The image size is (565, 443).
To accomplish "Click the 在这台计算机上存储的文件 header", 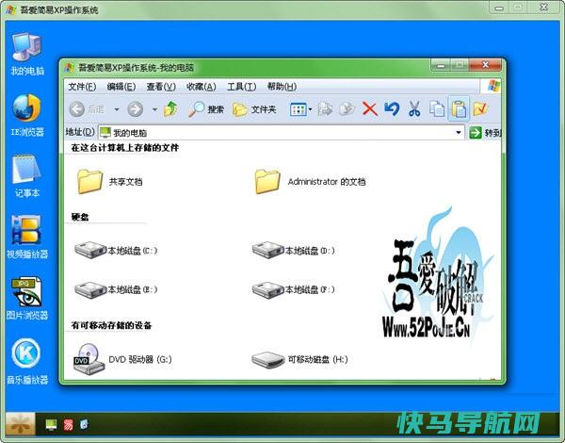I will [125, 148].
